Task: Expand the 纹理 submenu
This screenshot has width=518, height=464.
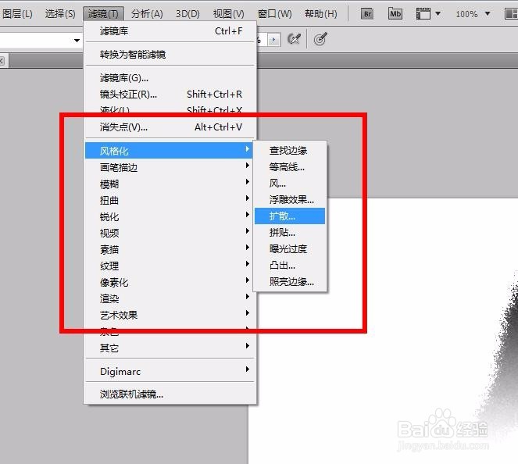Action: click(x=170, y=266)
